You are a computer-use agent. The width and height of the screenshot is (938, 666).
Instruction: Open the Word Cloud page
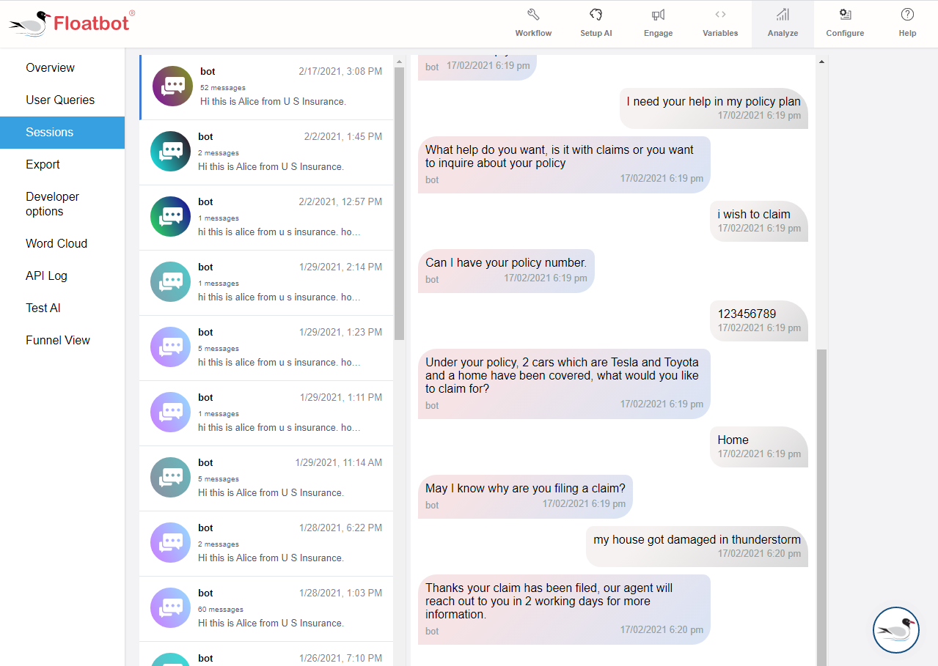pos(56,243)
